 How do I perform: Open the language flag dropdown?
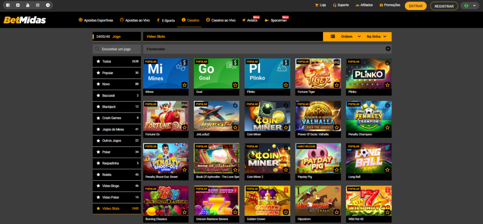[x=470, y=6]
